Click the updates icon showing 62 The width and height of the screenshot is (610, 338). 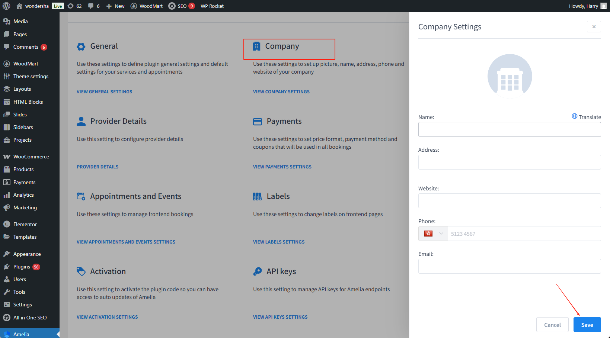click(x=74, y=6)
